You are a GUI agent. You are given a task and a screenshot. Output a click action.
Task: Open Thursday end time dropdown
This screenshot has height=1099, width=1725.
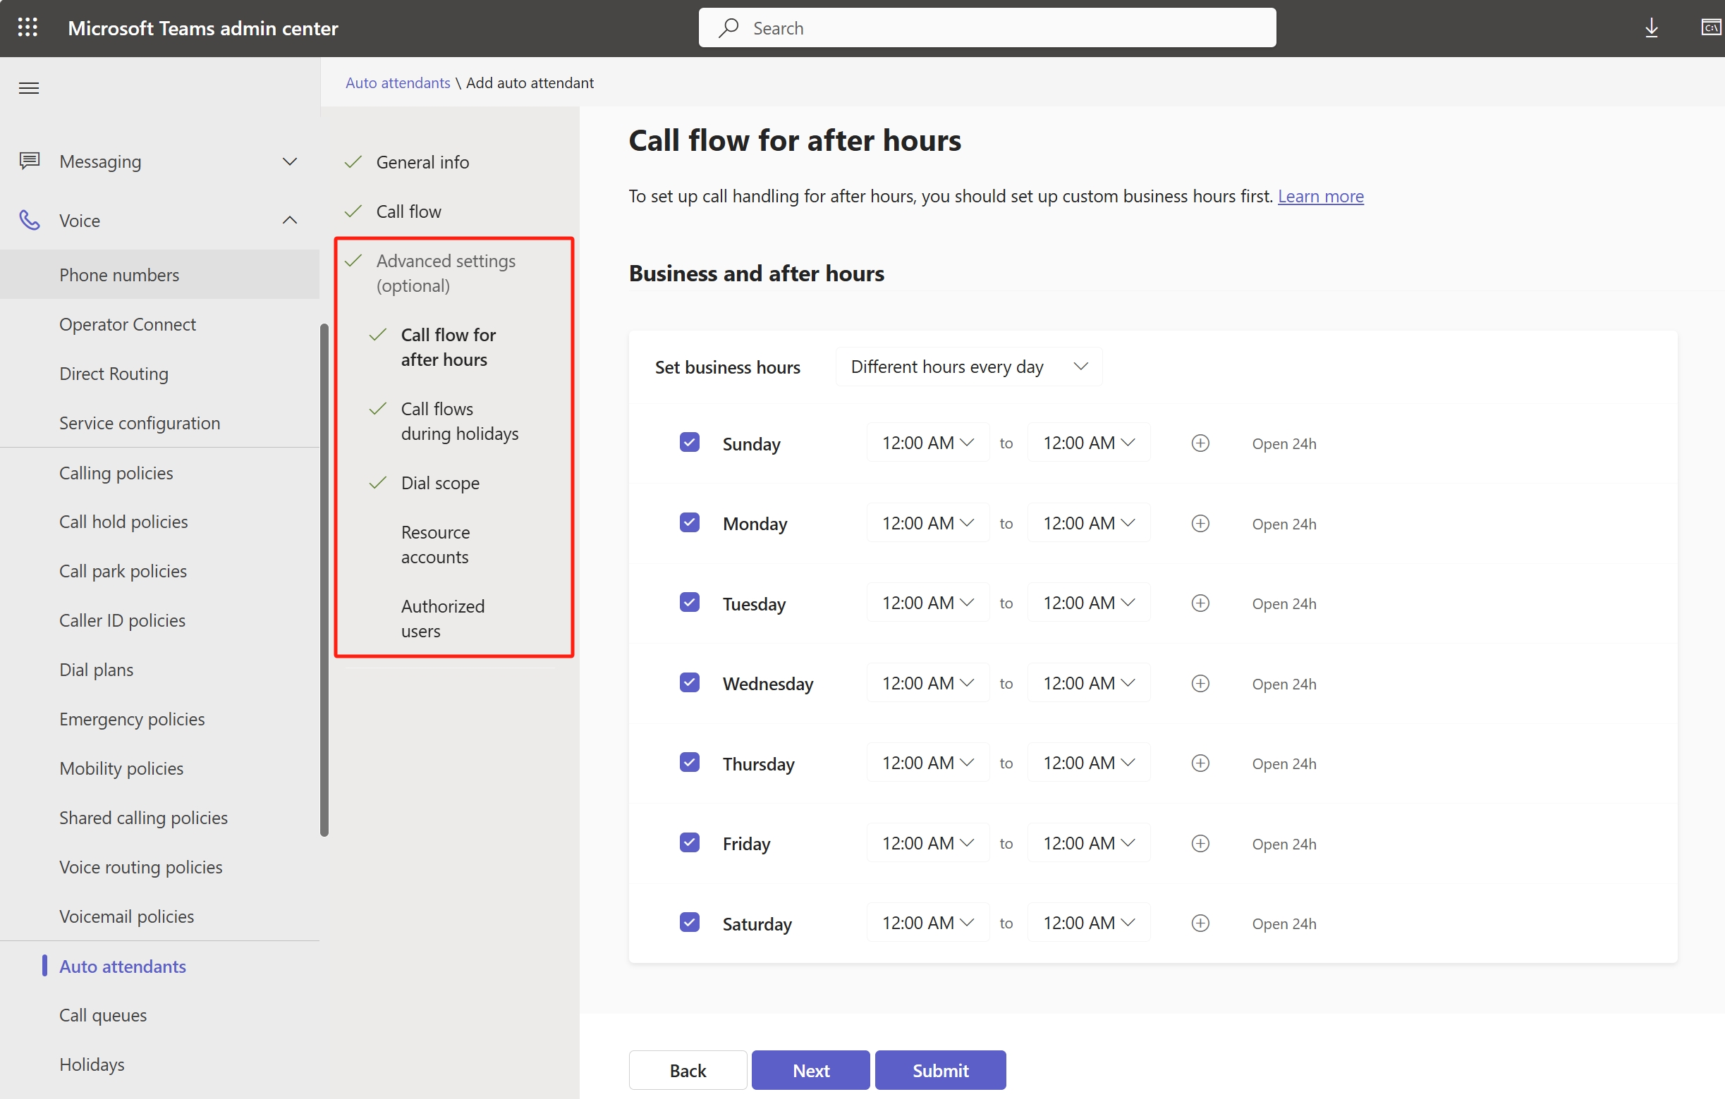[x=1089, y=763]
